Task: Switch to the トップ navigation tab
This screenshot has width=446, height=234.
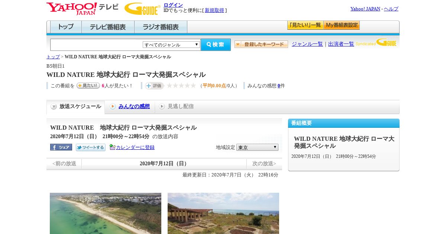Action: click(66, 27)
